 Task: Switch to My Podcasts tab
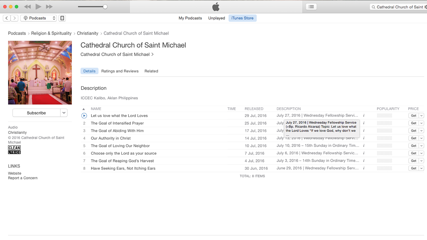pos(190,18)
